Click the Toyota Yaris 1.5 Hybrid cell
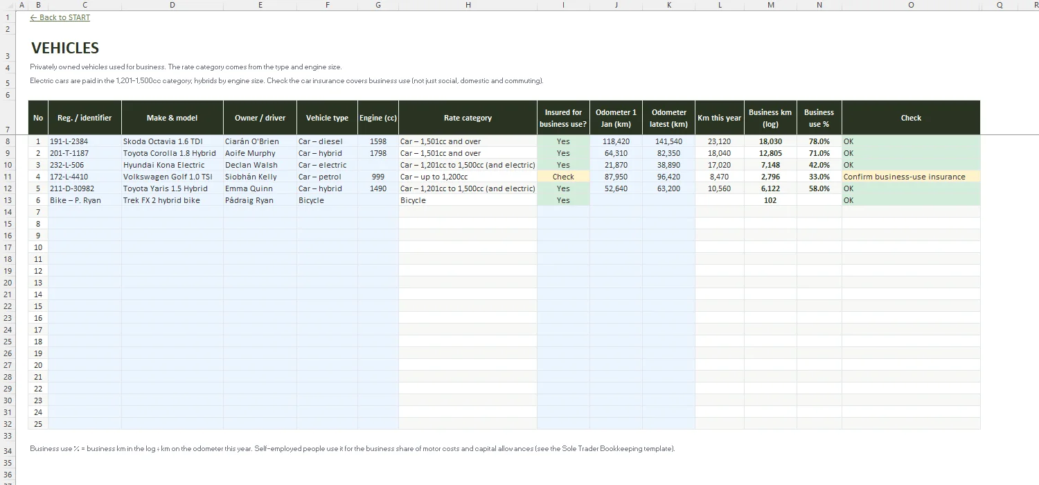This screenshot has width=1039, height=485. pyautogui.click(x=172, y=188)
